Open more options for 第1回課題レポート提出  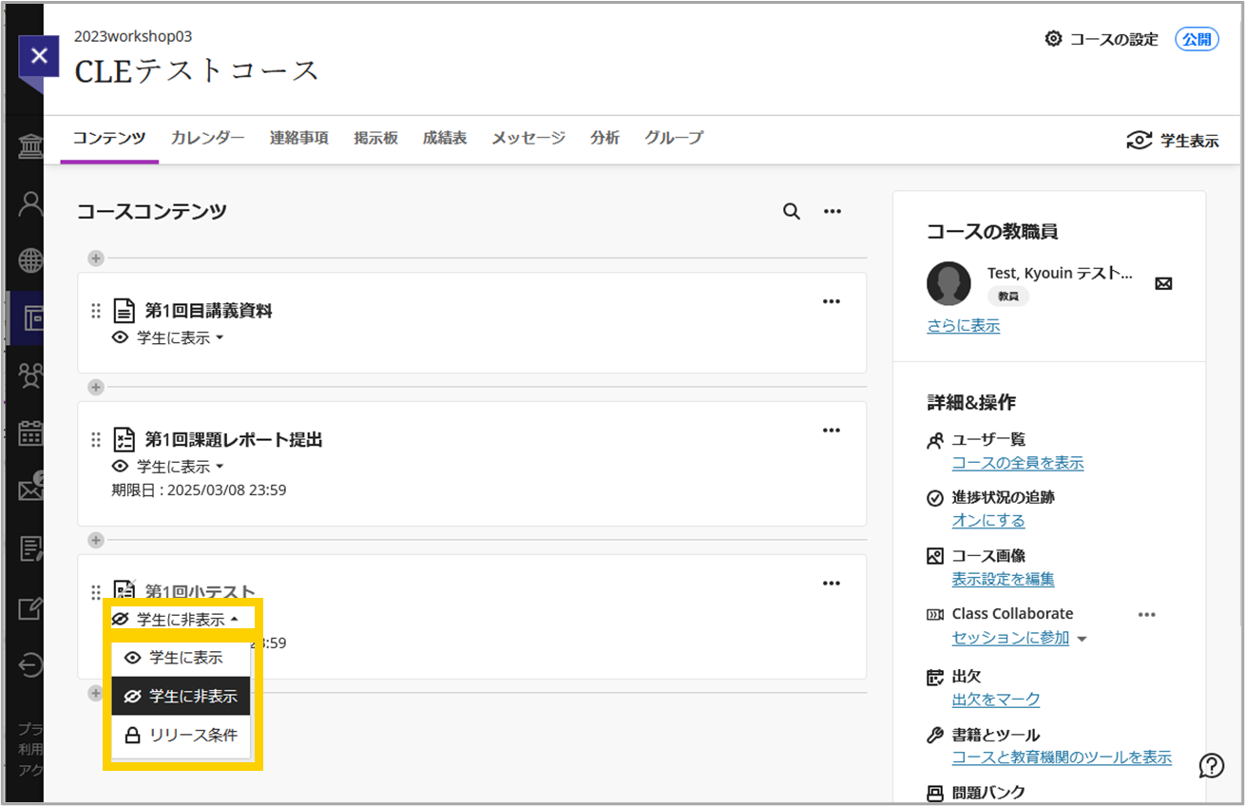tap(832, 431)
